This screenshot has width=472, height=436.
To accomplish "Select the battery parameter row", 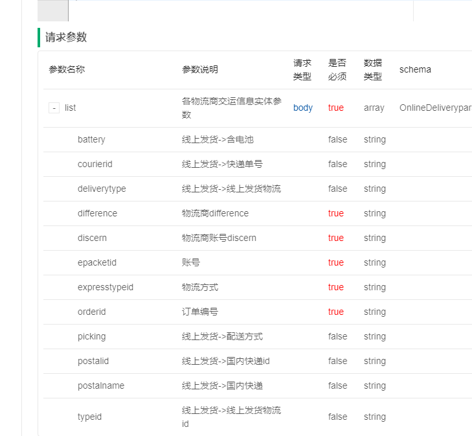I will (91, 140).
